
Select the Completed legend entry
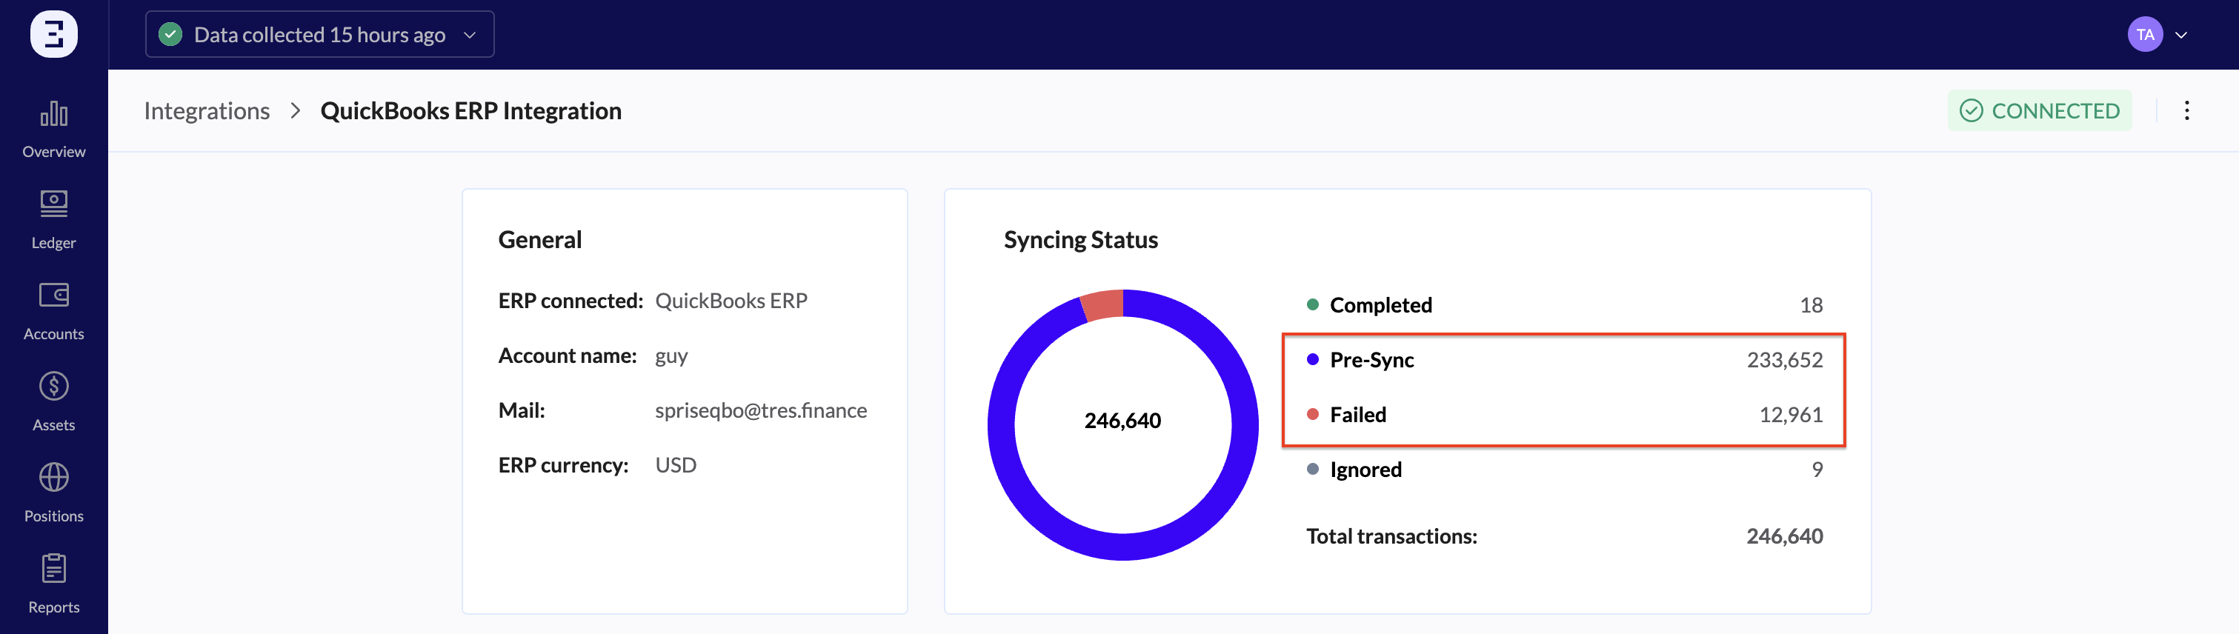(1380, 305)
